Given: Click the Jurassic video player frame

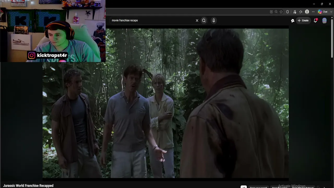Looking at the screenshot, I should click(166, 103).
